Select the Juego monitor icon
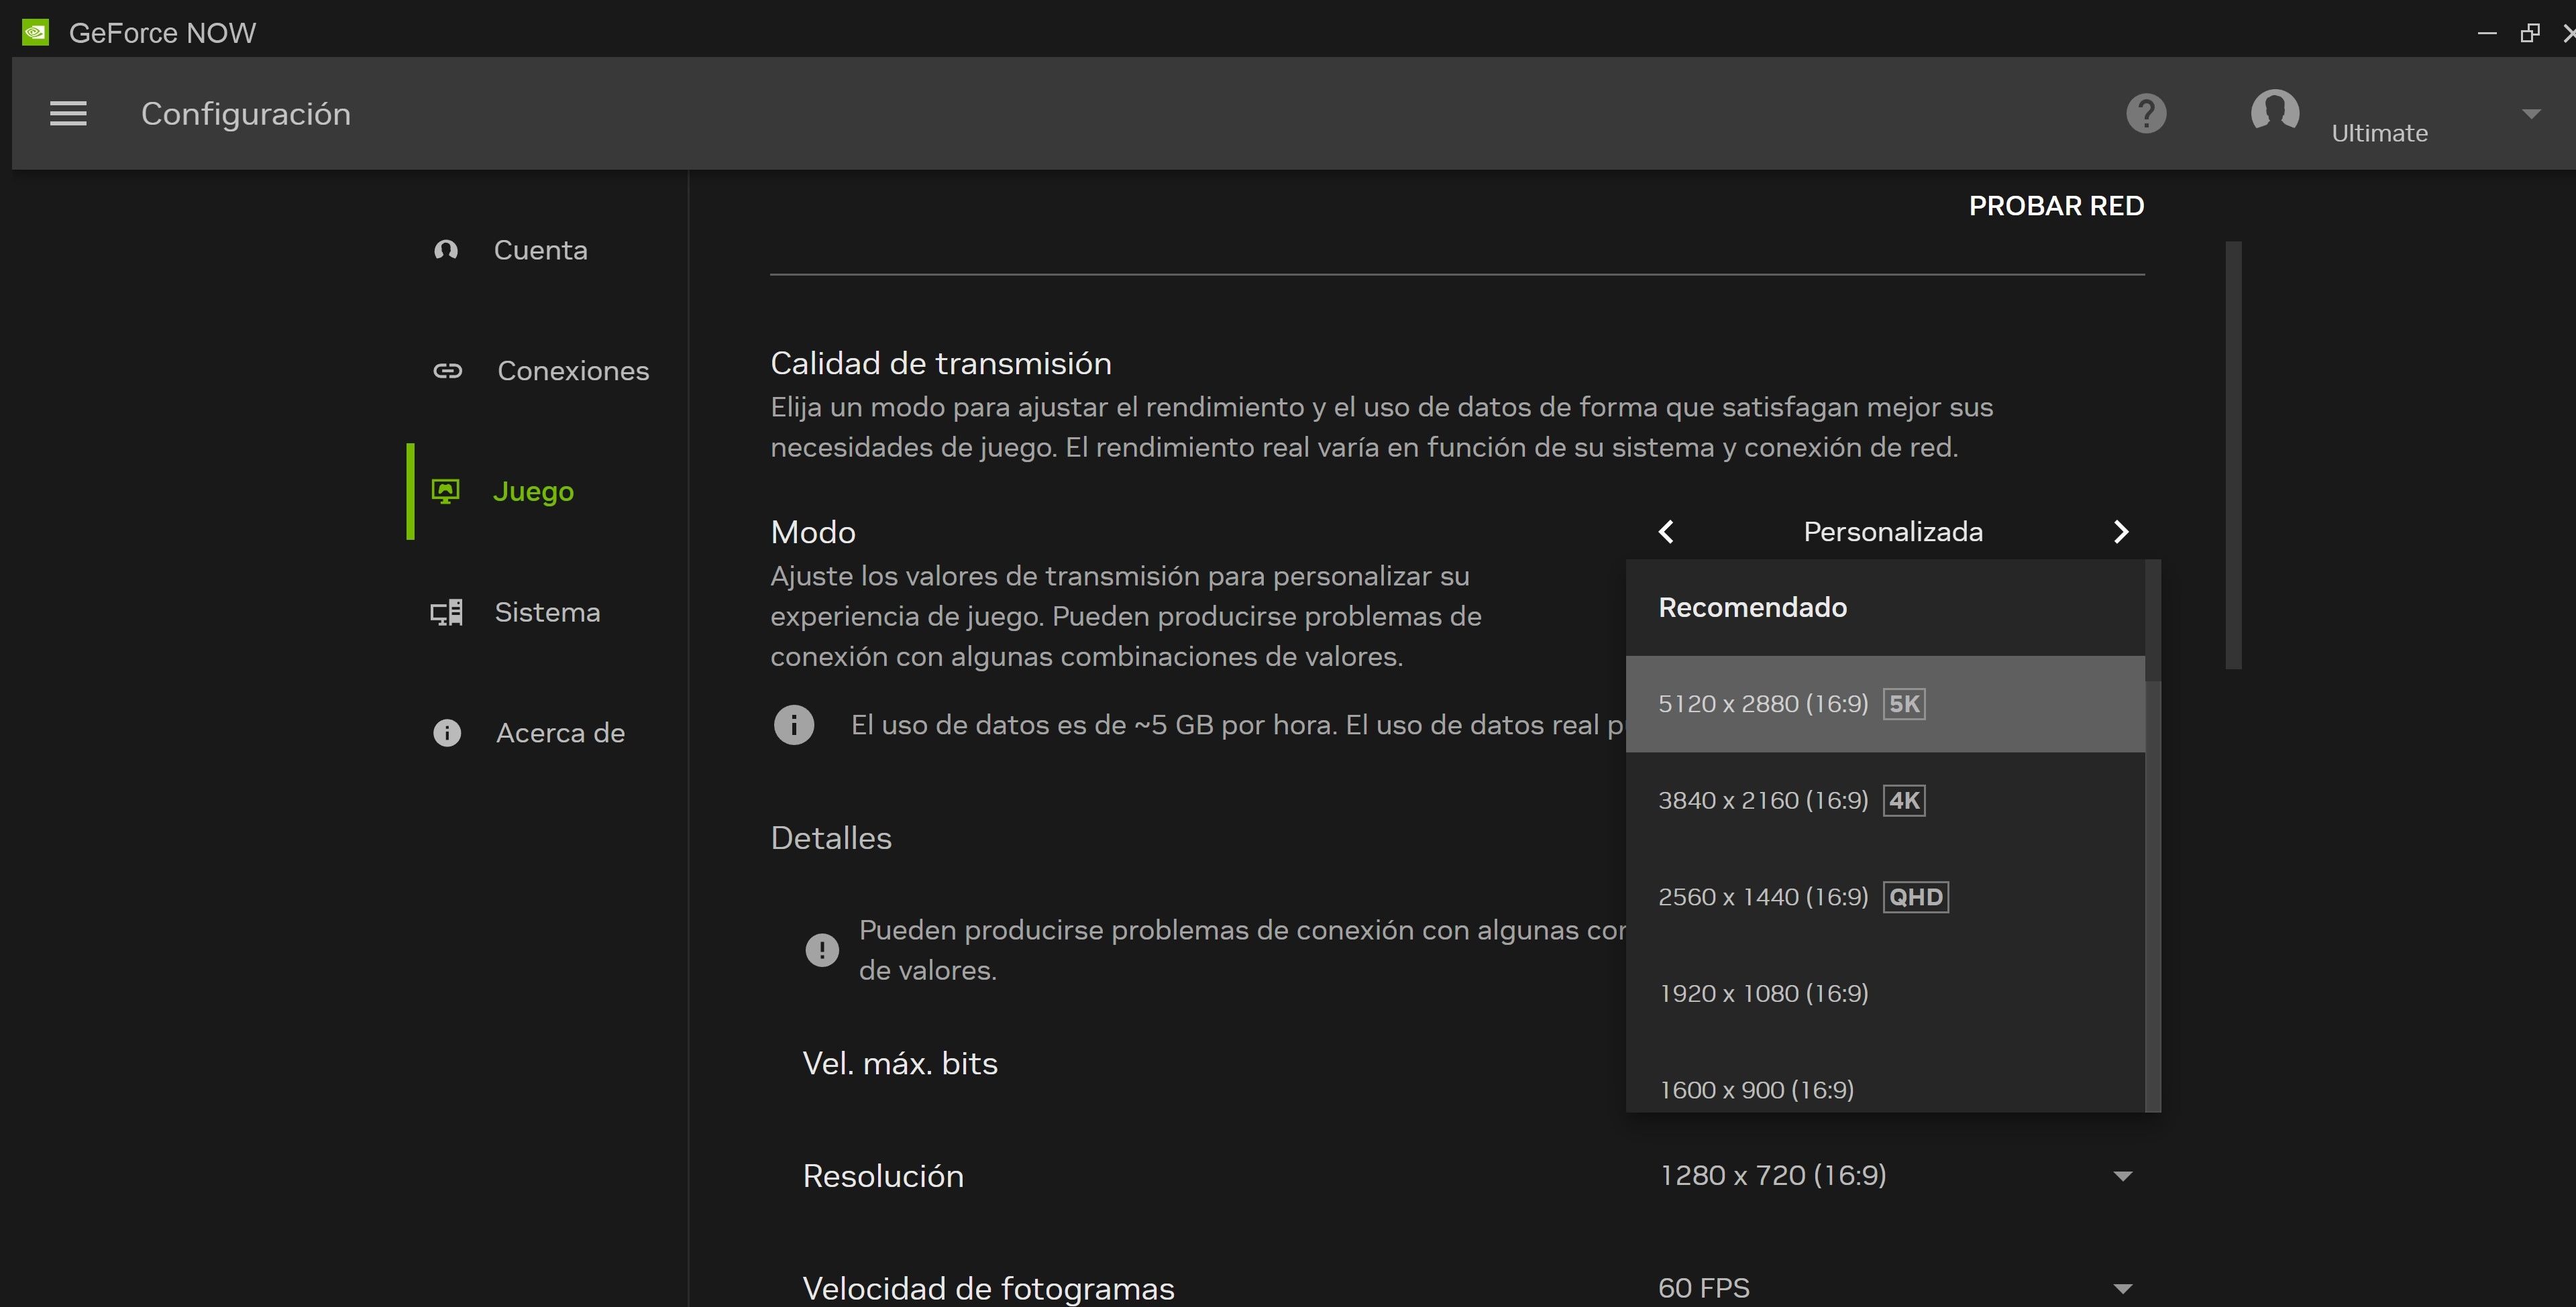This screenshot has height=1307, width=2576. (x=446, y=490)
